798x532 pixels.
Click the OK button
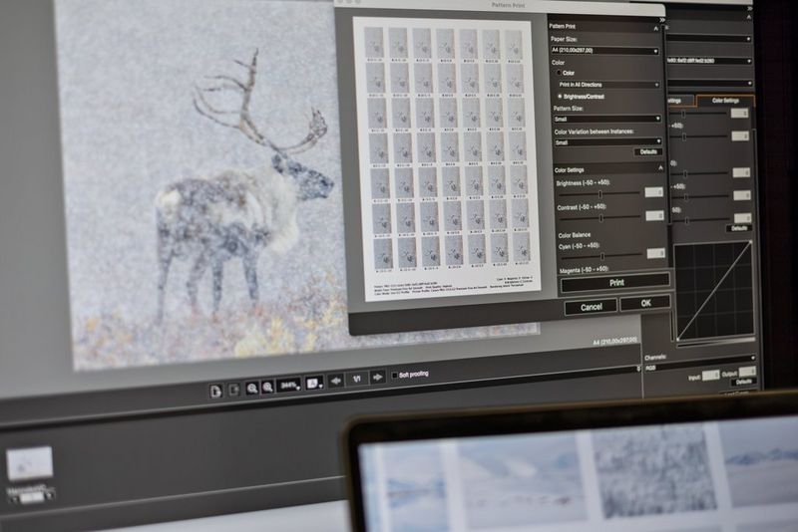(645, 303)
